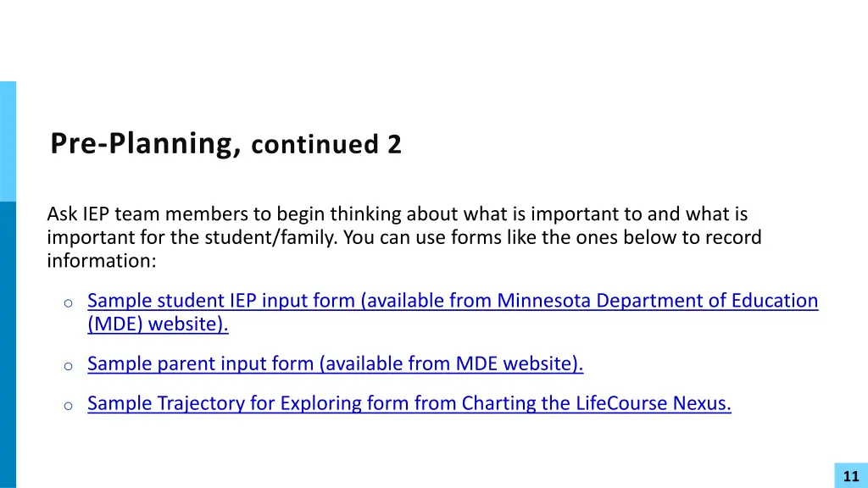Viewport: 868px width, 488px height.
Task: Open the Sample student IEP input form link
Action: (453, 312)
